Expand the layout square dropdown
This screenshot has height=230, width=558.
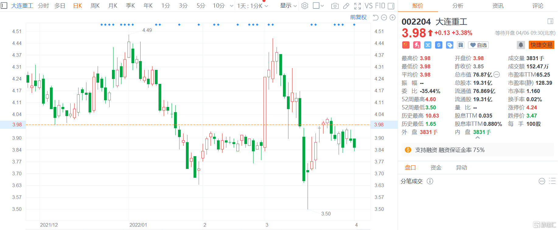[319, 6]
